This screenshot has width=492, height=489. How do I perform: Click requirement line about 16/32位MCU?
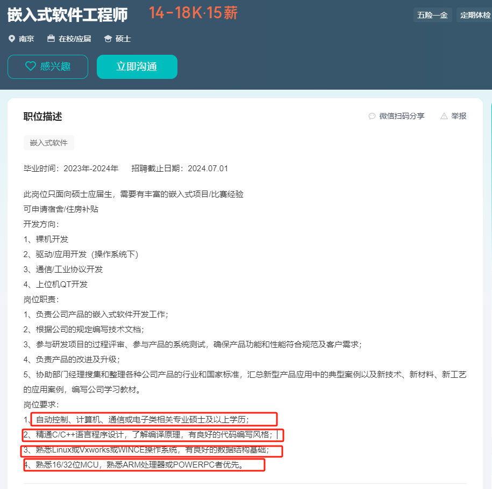[134, 464]
